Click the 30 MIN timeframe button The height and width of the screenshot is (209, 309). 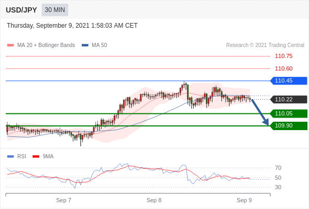[x=55, y=10]
